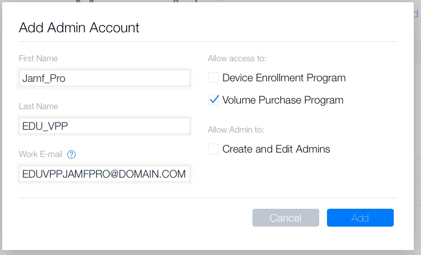Cancel the Add Admin Account dialog

286,218
